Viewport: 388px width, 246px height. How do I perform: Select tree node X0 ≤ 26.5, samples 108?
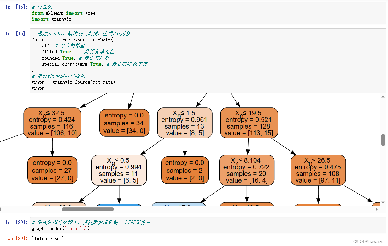[x=318, y=170]
